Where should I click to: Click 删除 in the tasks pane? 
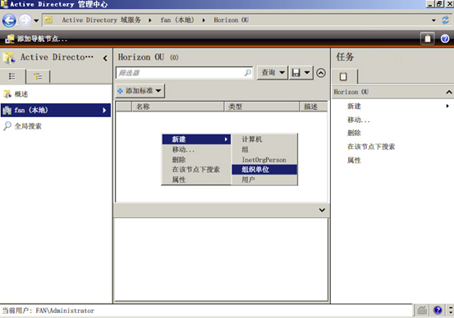[354, 133]
